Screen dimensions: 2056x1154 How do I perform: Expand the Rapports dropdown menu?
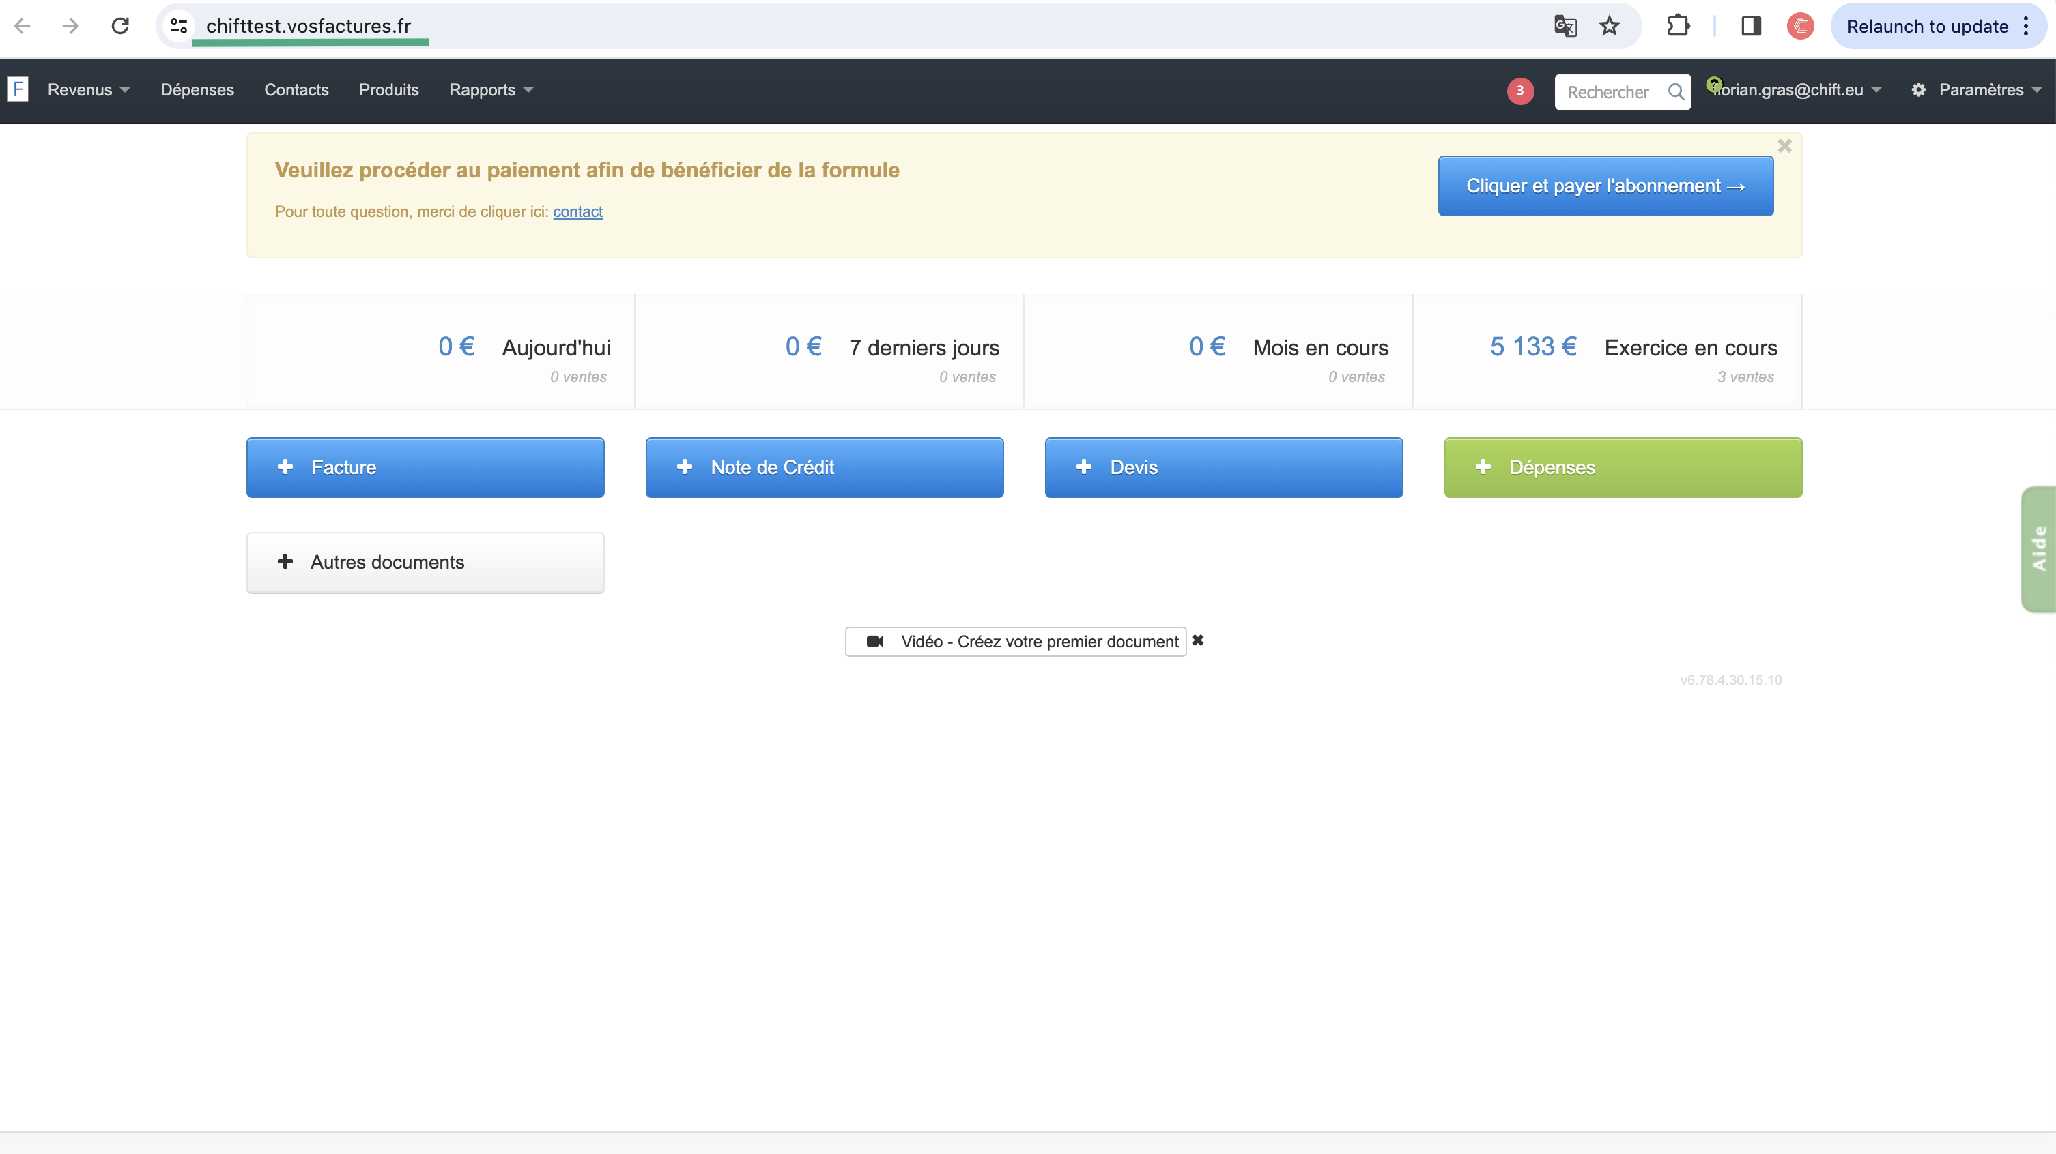pos(490,90)
